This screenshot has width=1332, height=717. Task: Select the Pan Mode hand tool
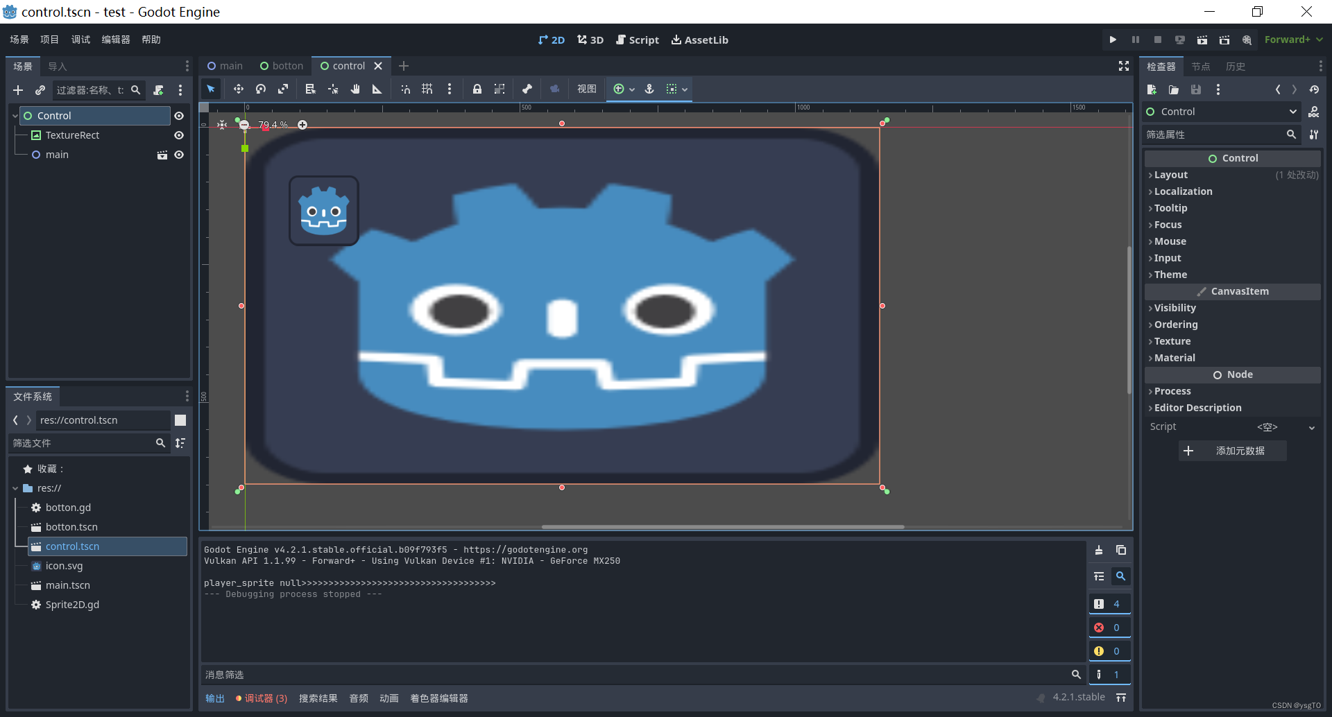click(355, 89)
